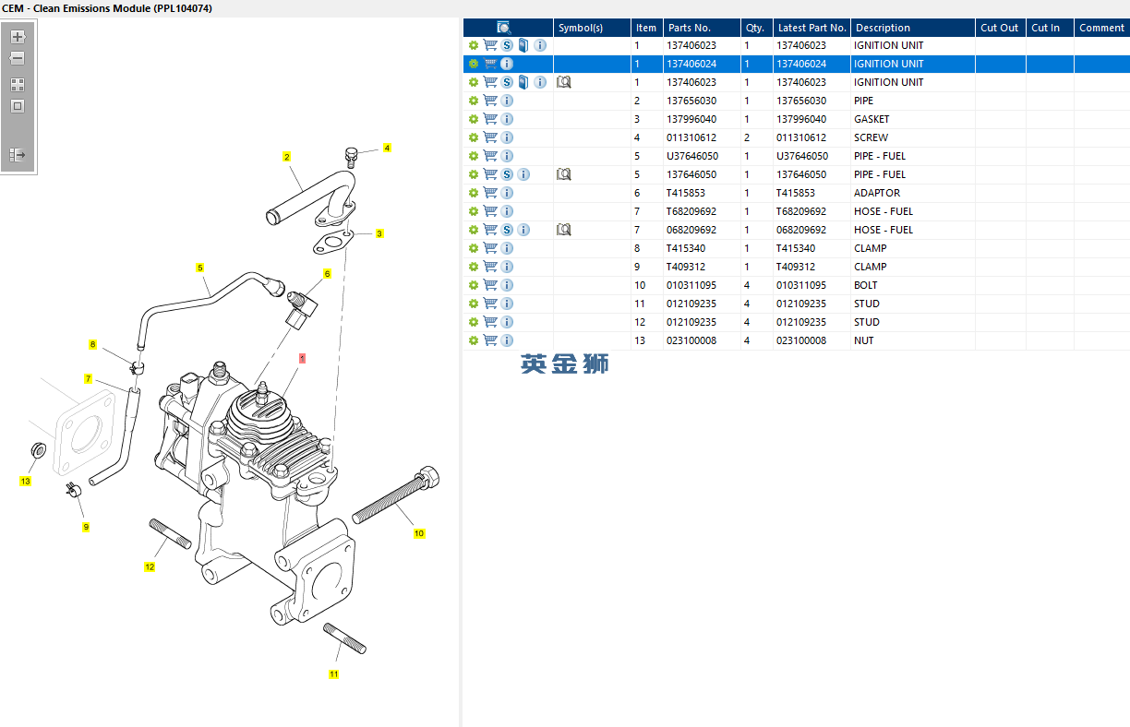Show info for SCREW 011310612
This screenshot has width=1130, height=727.
(507, 137)
